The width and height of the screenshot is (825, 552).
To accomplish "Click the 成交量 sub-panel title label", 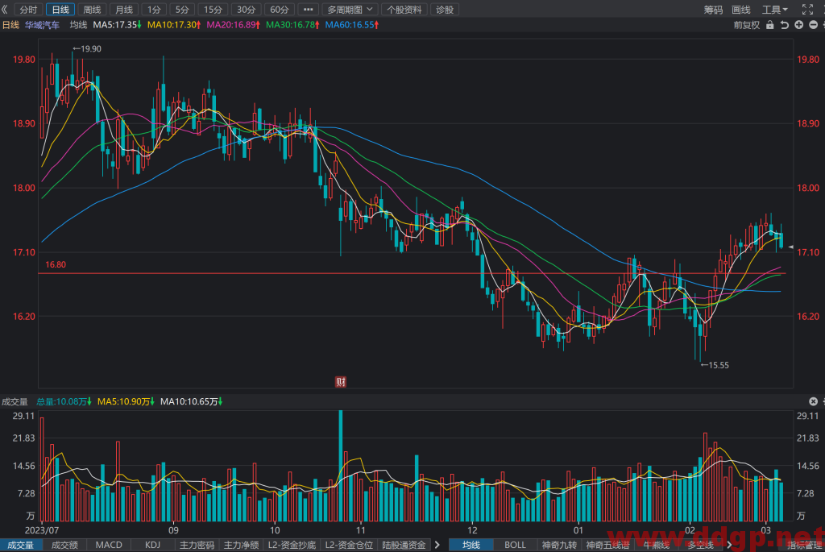I will [15, 401].
